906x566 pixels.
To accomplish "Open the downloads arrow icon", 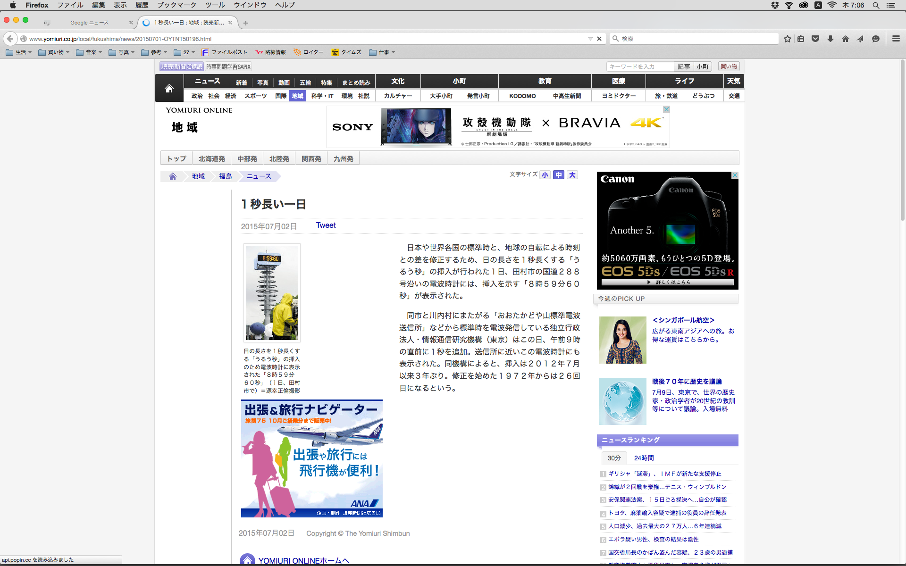I will coord(830,39).
